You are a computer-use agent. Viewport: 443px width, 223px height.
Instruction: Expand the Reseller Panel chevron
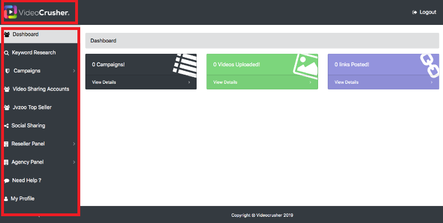pos(74,144)
